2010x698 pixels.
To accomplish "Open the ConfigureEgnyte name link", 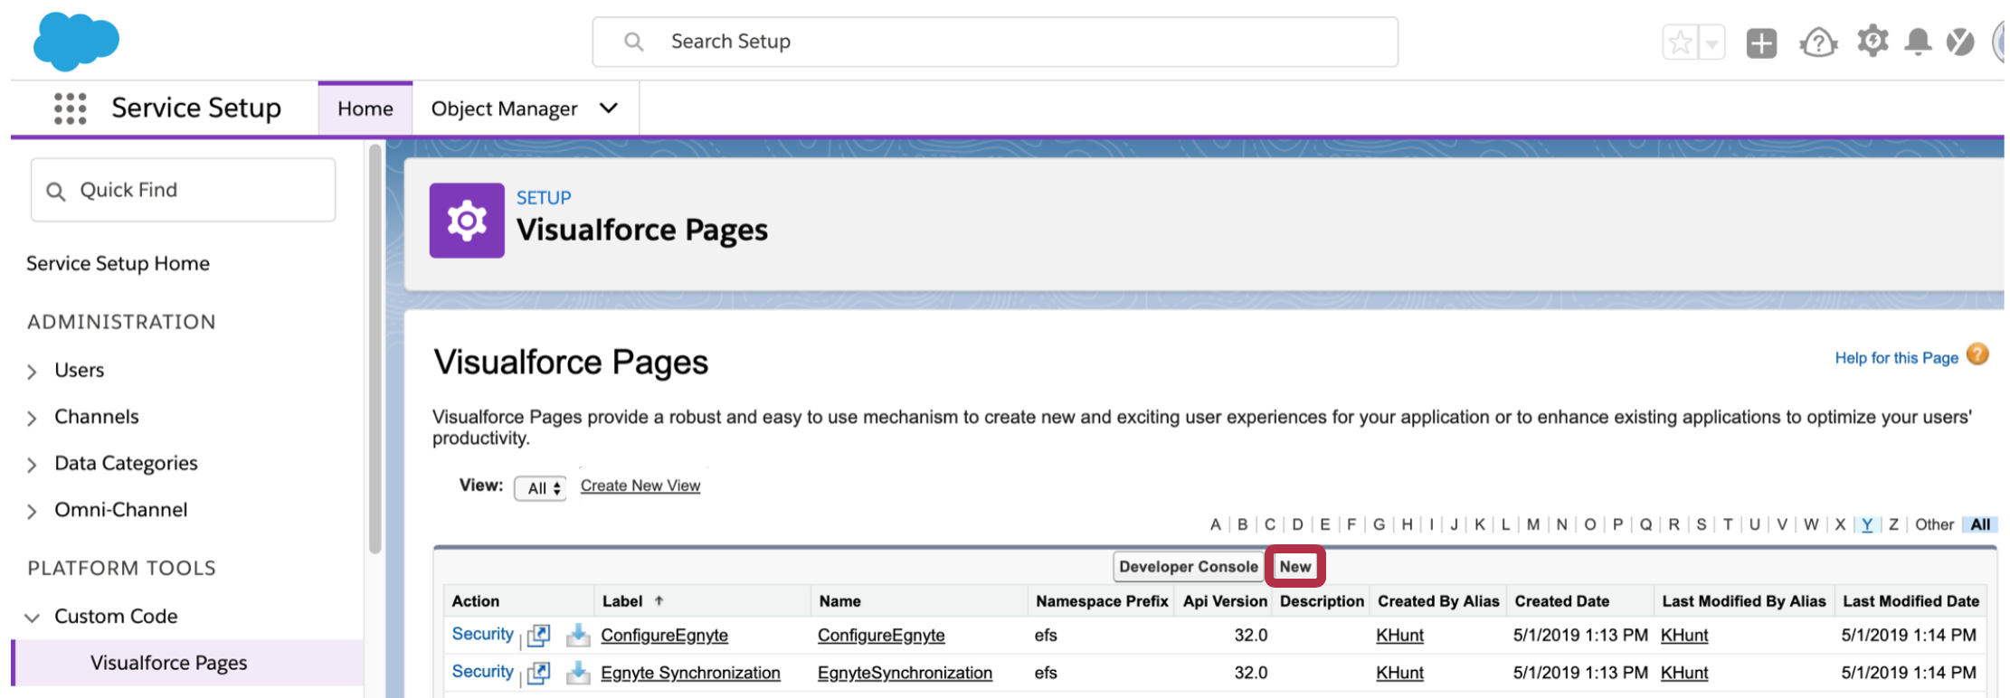I will pos(881,636).
